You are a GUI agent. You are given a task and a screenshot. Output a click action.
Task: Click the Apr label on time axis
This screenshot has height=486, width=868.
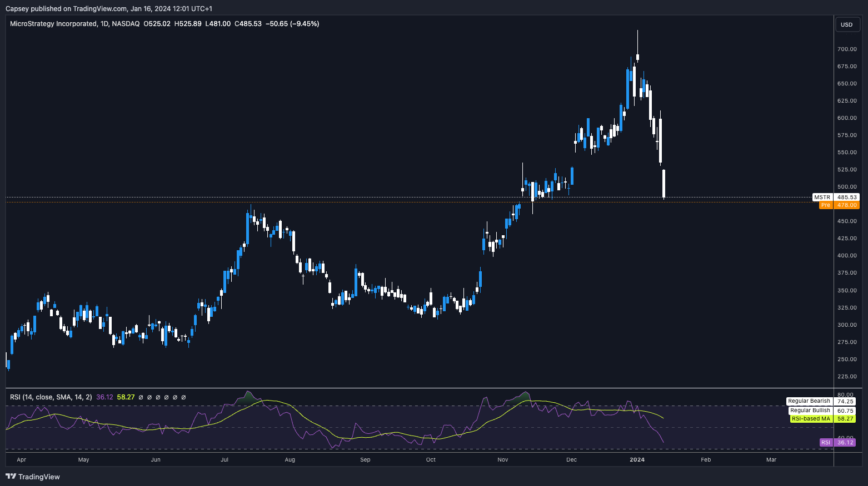click(x=22, y=459)
